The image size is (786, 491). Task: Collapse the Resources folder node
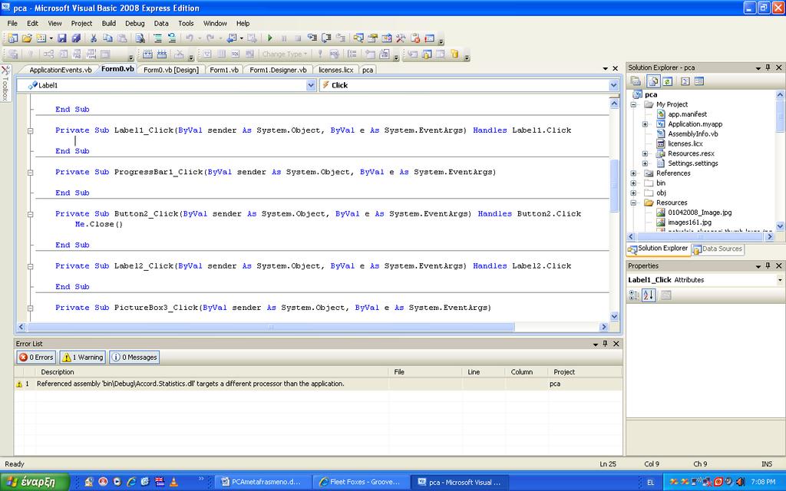pos(633,203)
